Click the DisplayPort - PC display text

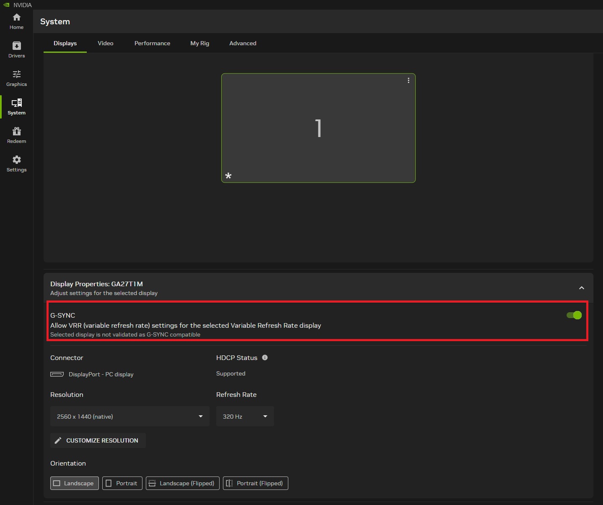[101, 374]
